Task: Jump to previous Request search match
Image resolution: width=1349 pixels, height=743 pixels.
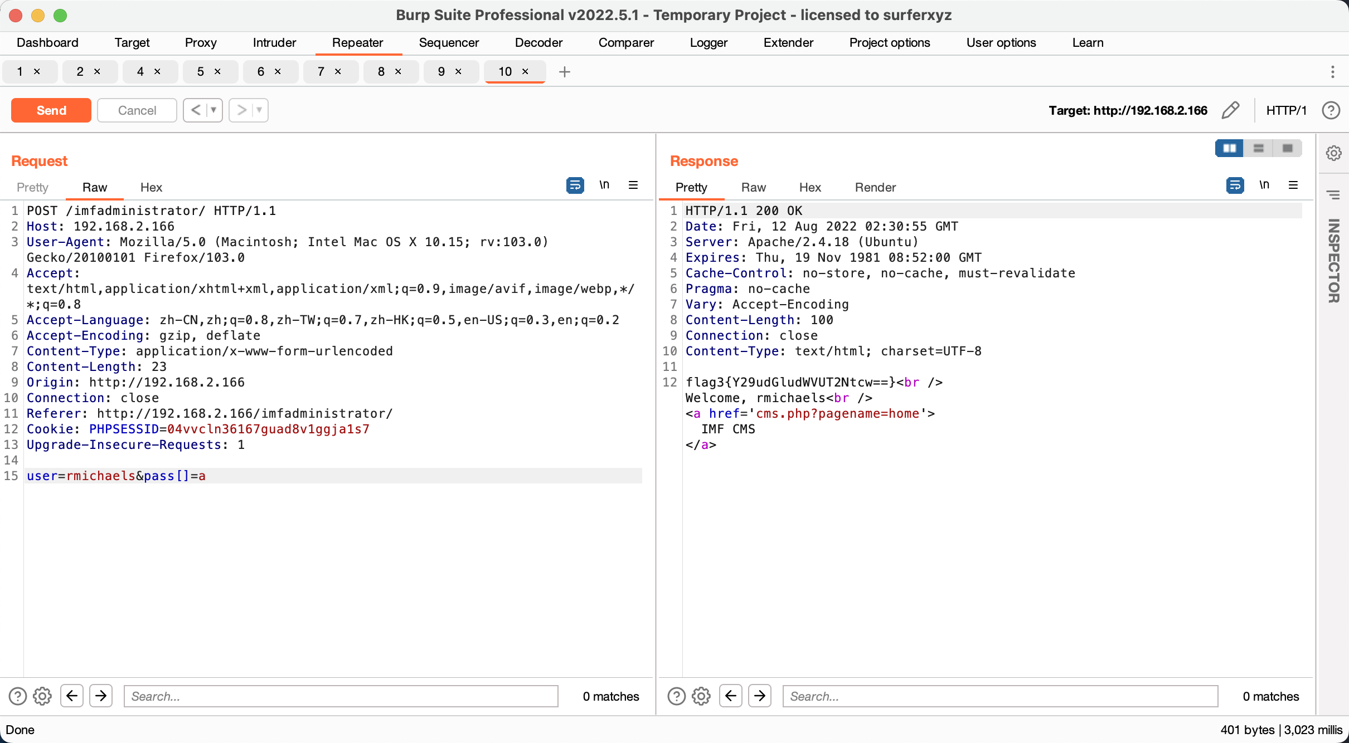Action: [x=72, y=696]
